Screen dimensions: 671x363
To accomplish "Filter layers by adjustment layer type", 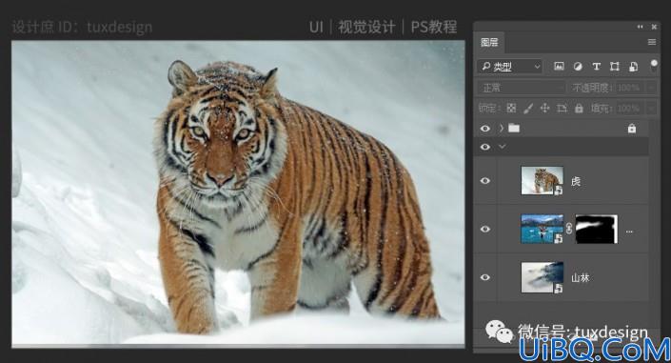I will tap(578, 67).
